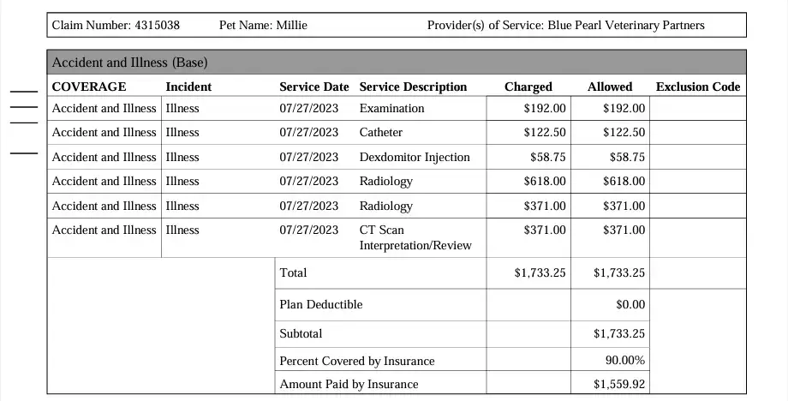Click the Accident and Illness (Base) section header
This screenshot has width=788, height=401.
(x=129, y=63)
